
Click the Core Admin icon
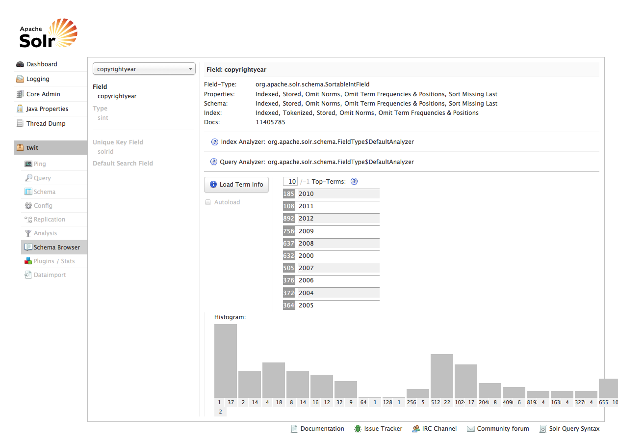[20, 94]
